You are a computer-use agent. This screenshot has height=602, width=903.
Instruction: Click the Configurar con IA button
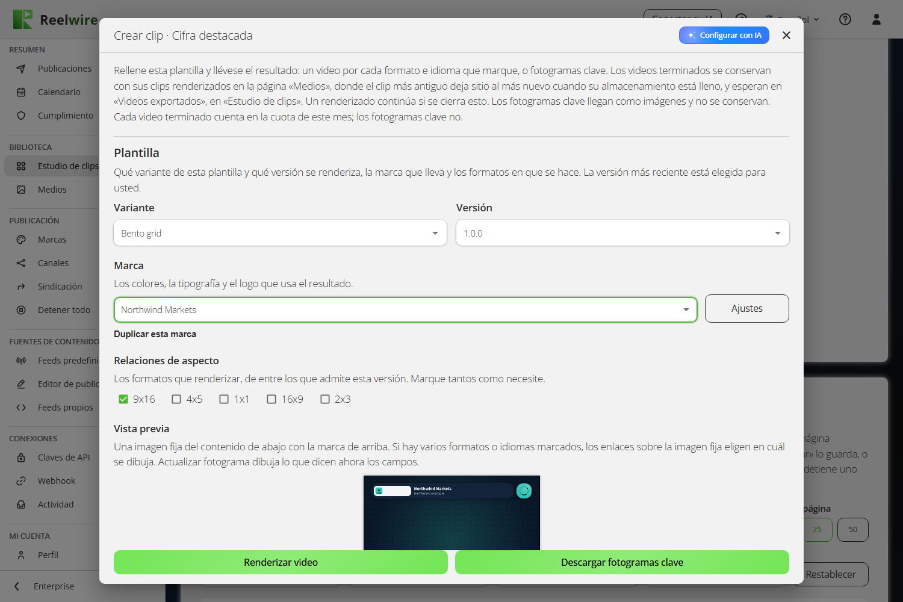coord(724,36)
